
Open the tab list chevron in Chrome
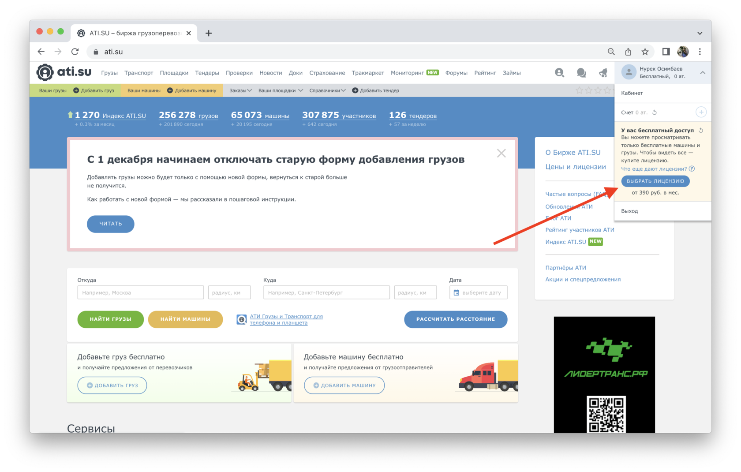[x=700, y=33]
